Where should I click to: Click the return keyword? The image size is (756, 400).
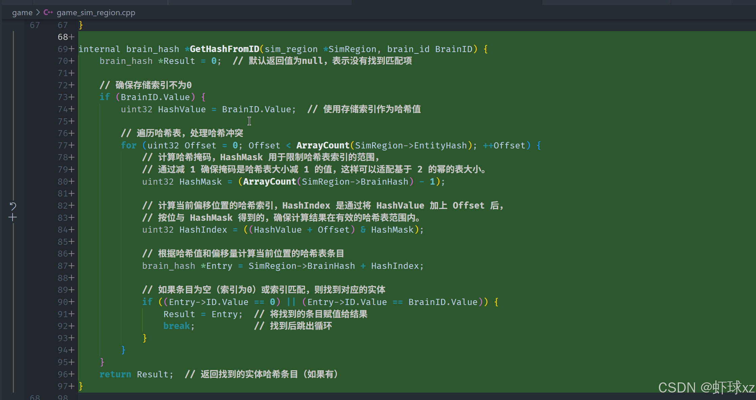coord(115,374)
